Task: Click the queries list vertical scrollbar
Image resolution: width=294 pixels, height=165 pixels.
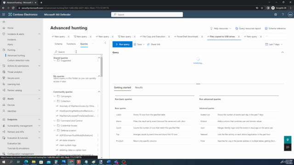Action: 102,66
